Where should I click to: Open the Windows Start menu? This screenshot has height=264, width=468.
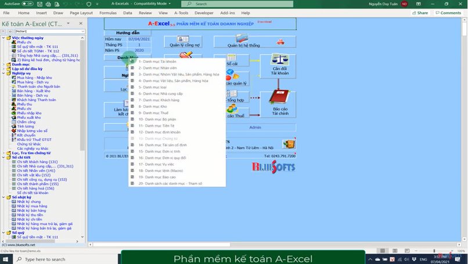[5, 259]
